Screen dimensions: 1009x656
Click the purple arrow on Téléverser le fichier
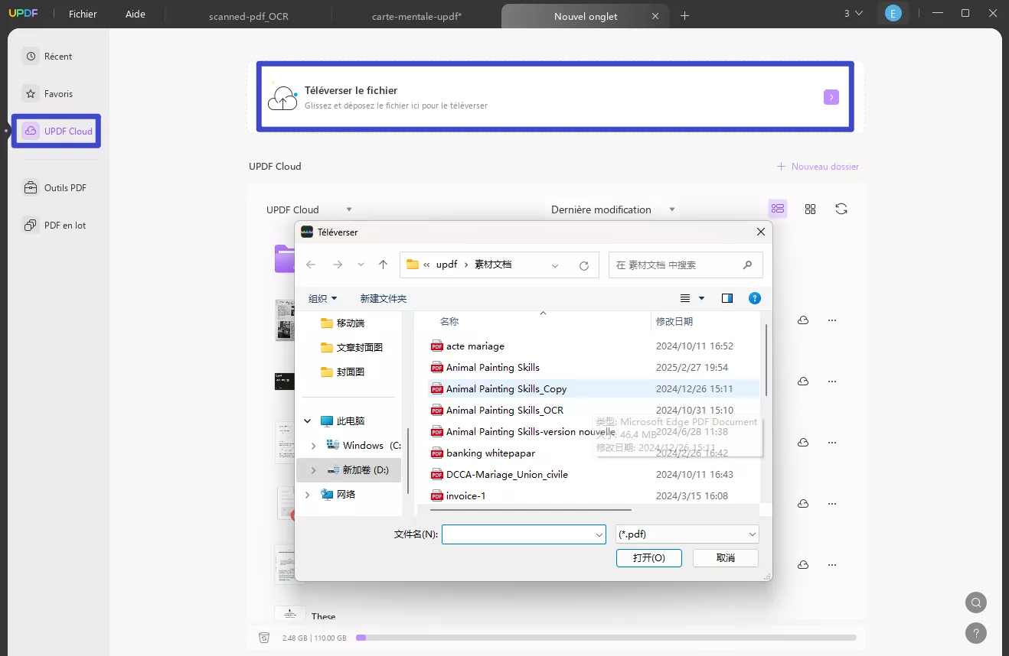coord(831,97)
